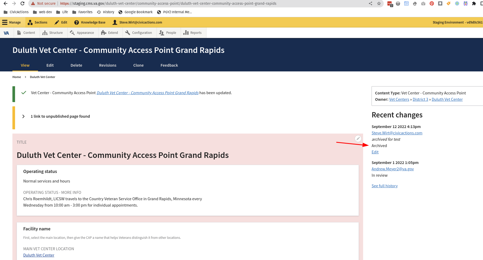Click the Amazon tag extension icon

click(449, 3)
